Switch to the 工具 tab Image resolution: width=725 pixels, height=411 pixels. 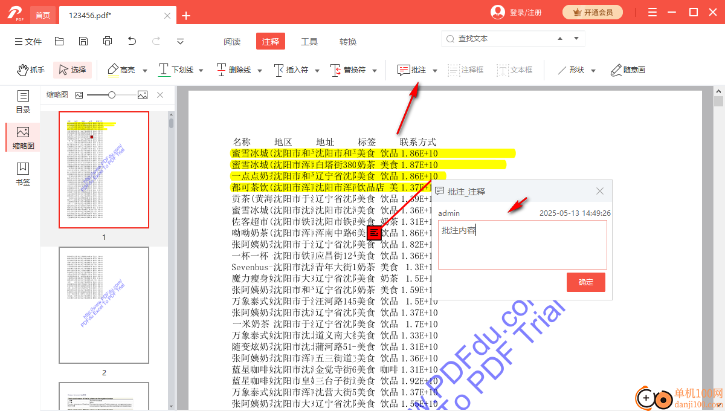pyautogui.click(x=309, y=42)
